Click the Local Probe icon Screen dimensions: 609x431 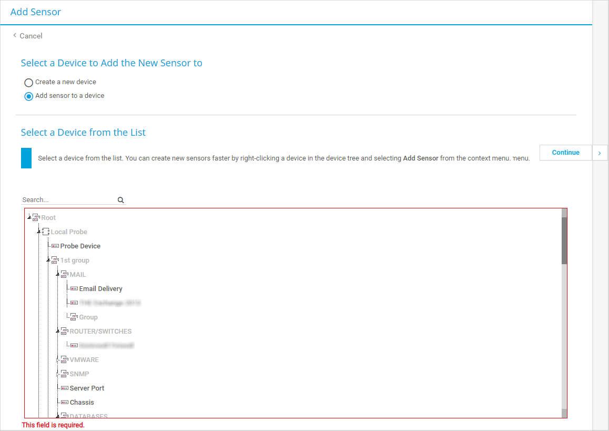pyautogui.click(x=46, y=232)
